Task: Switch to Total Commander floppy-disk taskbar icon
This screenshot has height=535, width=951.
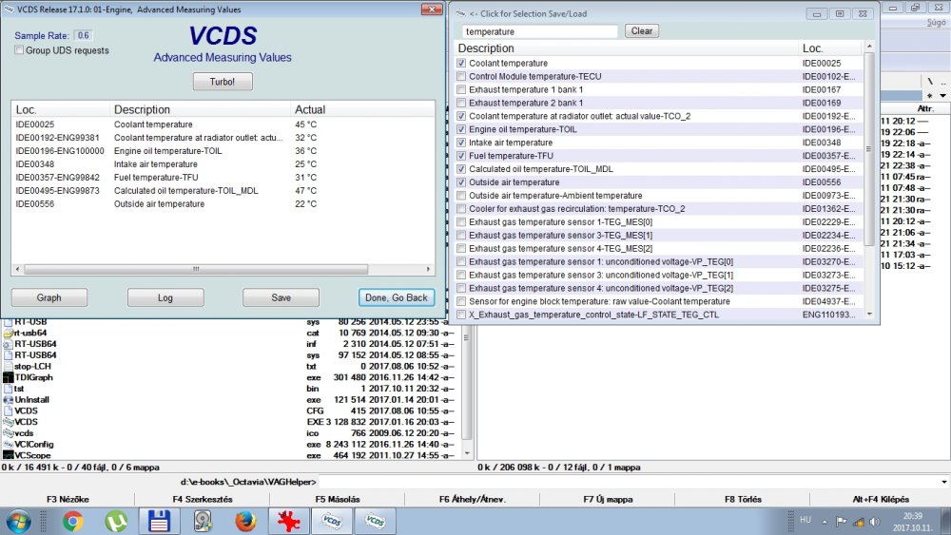Action: coord(159,521)
